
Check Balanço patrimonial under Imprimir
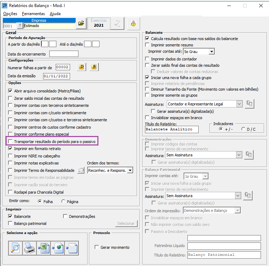pos(10,223)
